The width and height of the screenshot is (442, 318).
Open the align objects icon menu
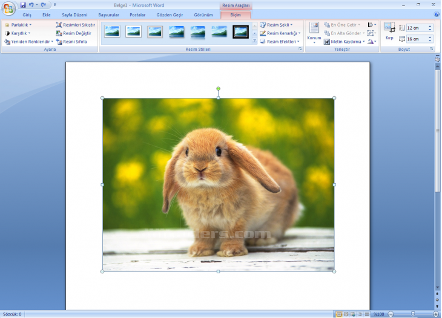(x=372, y=25)
